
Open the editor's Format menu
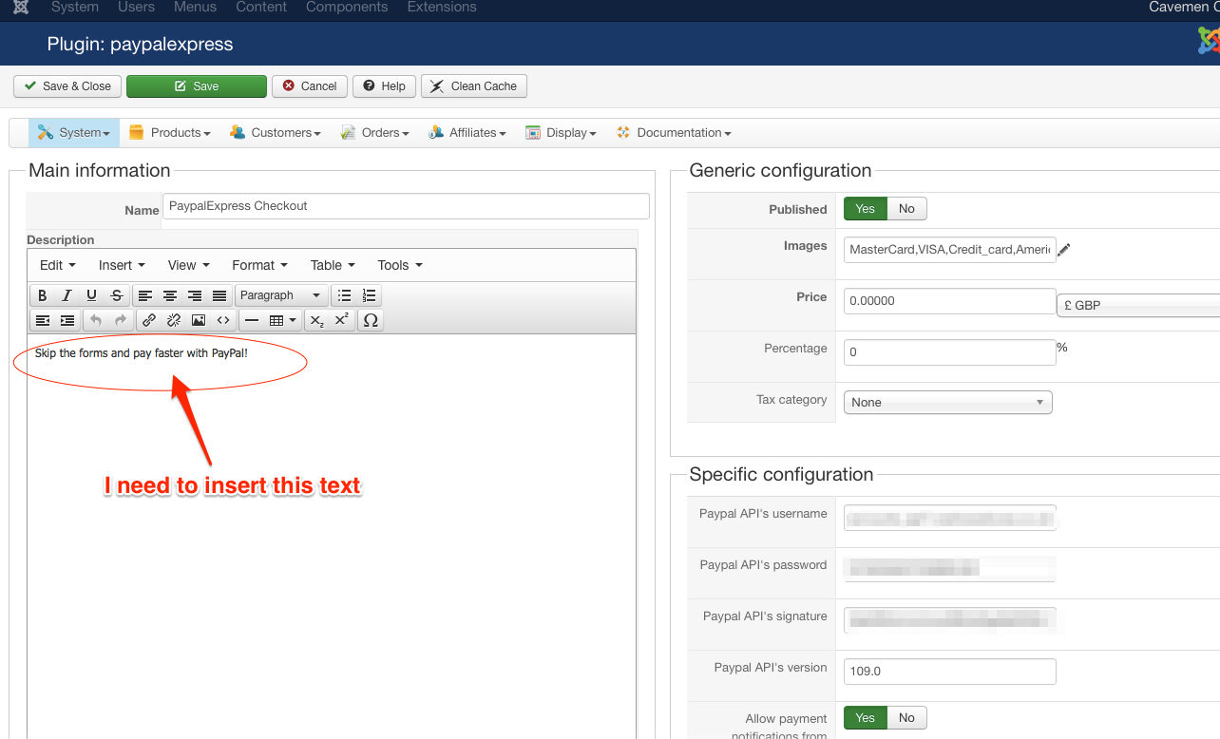coord(259,265)
